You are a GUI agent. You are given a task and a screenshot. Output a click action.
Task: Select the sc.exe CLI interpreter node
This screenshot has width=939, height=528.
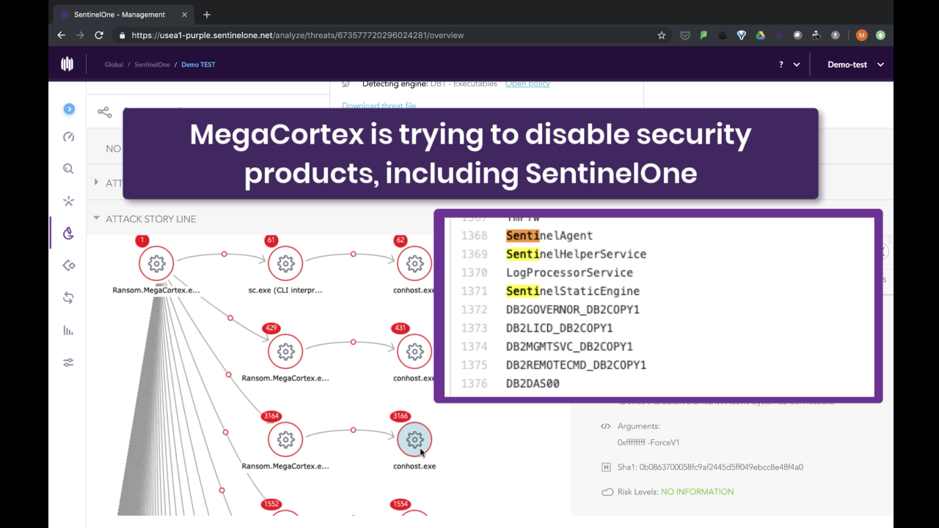pos(285,264)
